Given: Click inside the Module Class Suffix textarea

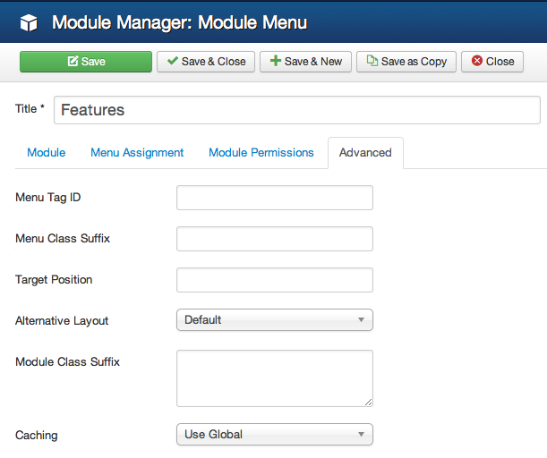Looking at the screenshot, I should [x=275, y=378].
